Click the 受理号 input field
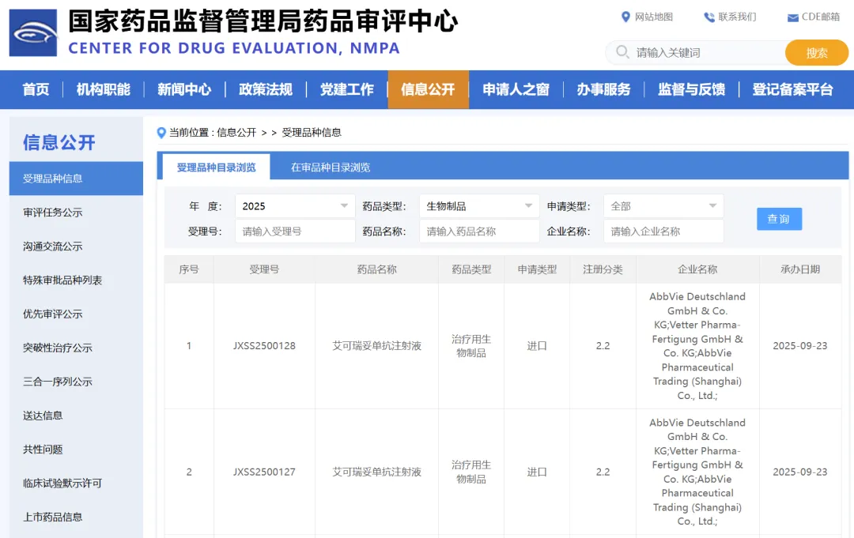854x538 pixels. [295, 231]
